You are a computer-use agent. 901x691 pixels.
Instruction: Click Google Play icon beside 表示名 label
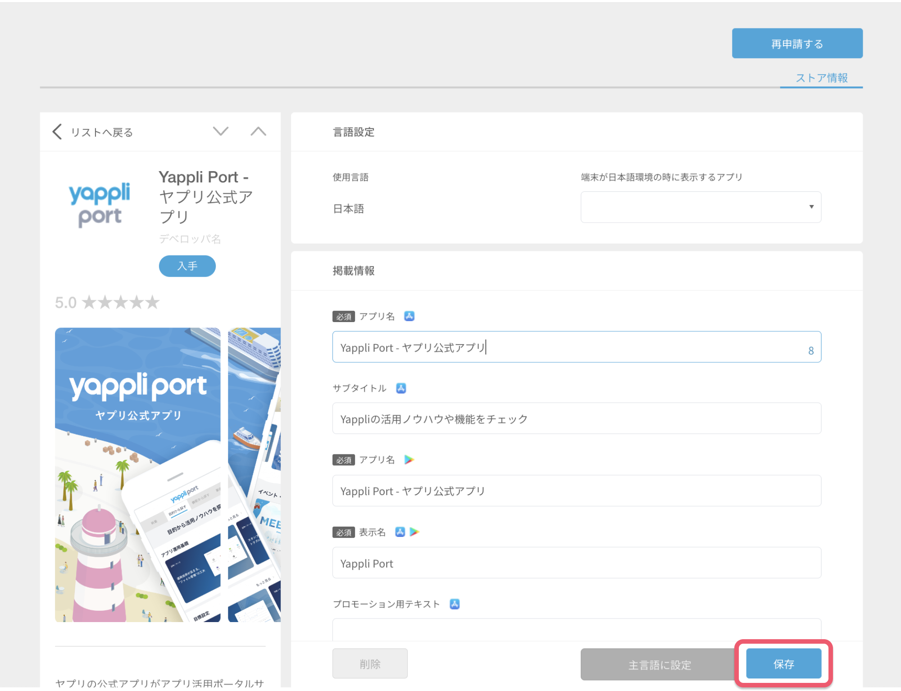[414, 532]
